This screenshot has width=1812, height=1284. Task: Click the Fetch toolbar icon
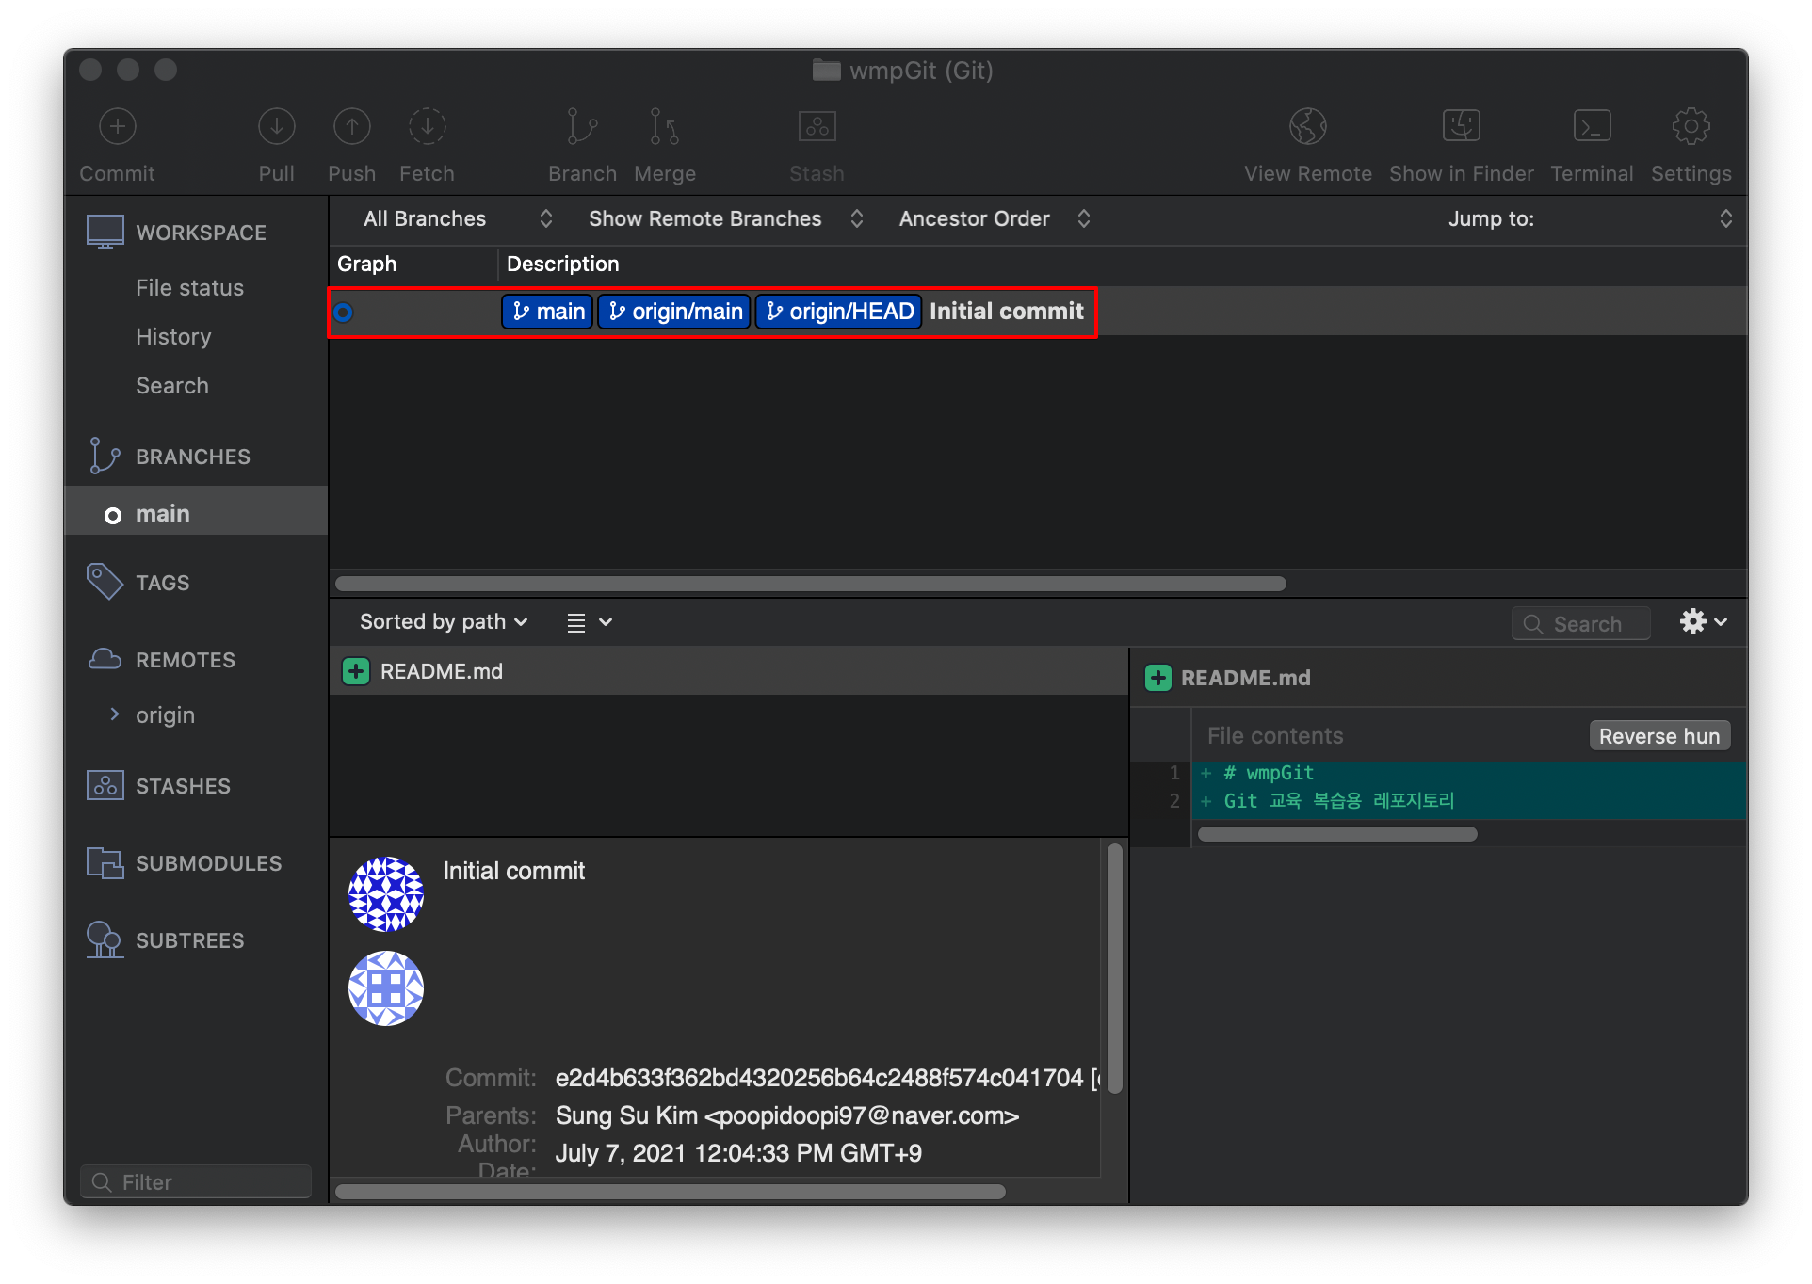427,127
